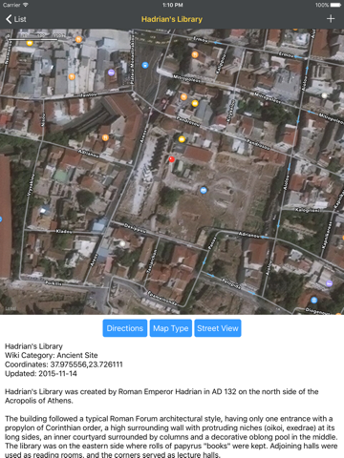
Task: Select the purple hotel icon above Ifaistou street
Action: pyautogui.click(x=111, y=73)
